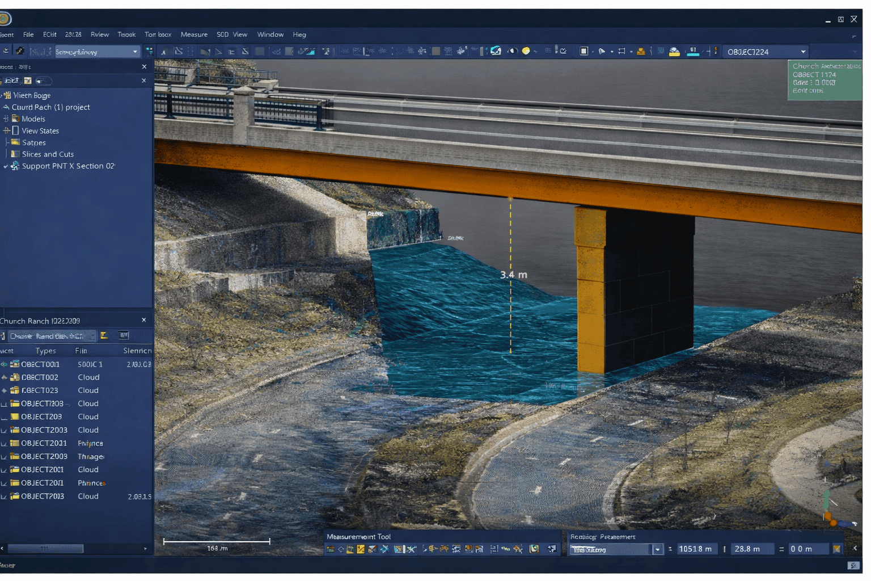
Task: Click the white square icon in top toolbar
Action: pyautogui.click(x=584, y=52)
